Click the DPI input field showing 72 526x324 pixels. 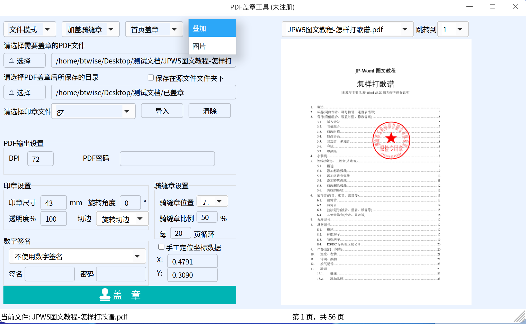point(40,159)
